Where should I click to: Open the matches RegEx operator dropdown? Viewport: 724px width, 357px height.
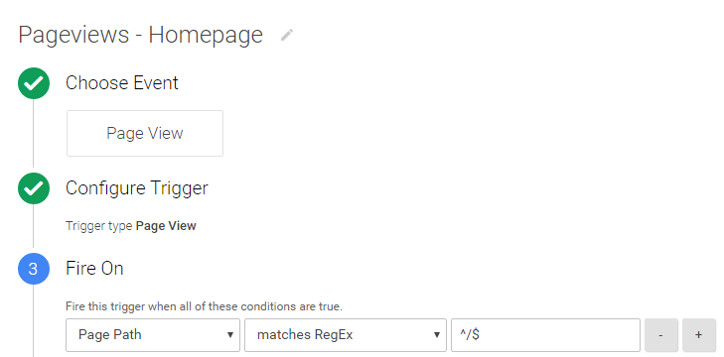346,335
